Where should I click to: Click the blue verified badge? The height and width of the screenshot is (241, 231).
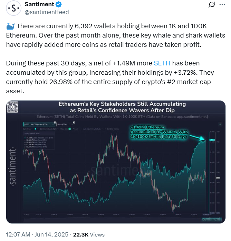tap(59, 4)
